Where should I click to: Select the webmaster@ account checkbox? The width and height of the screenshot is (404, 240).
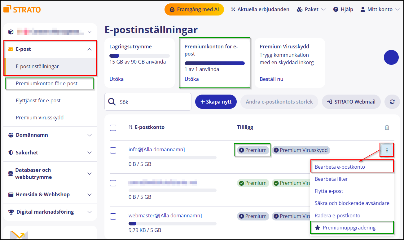click(113, 216)
